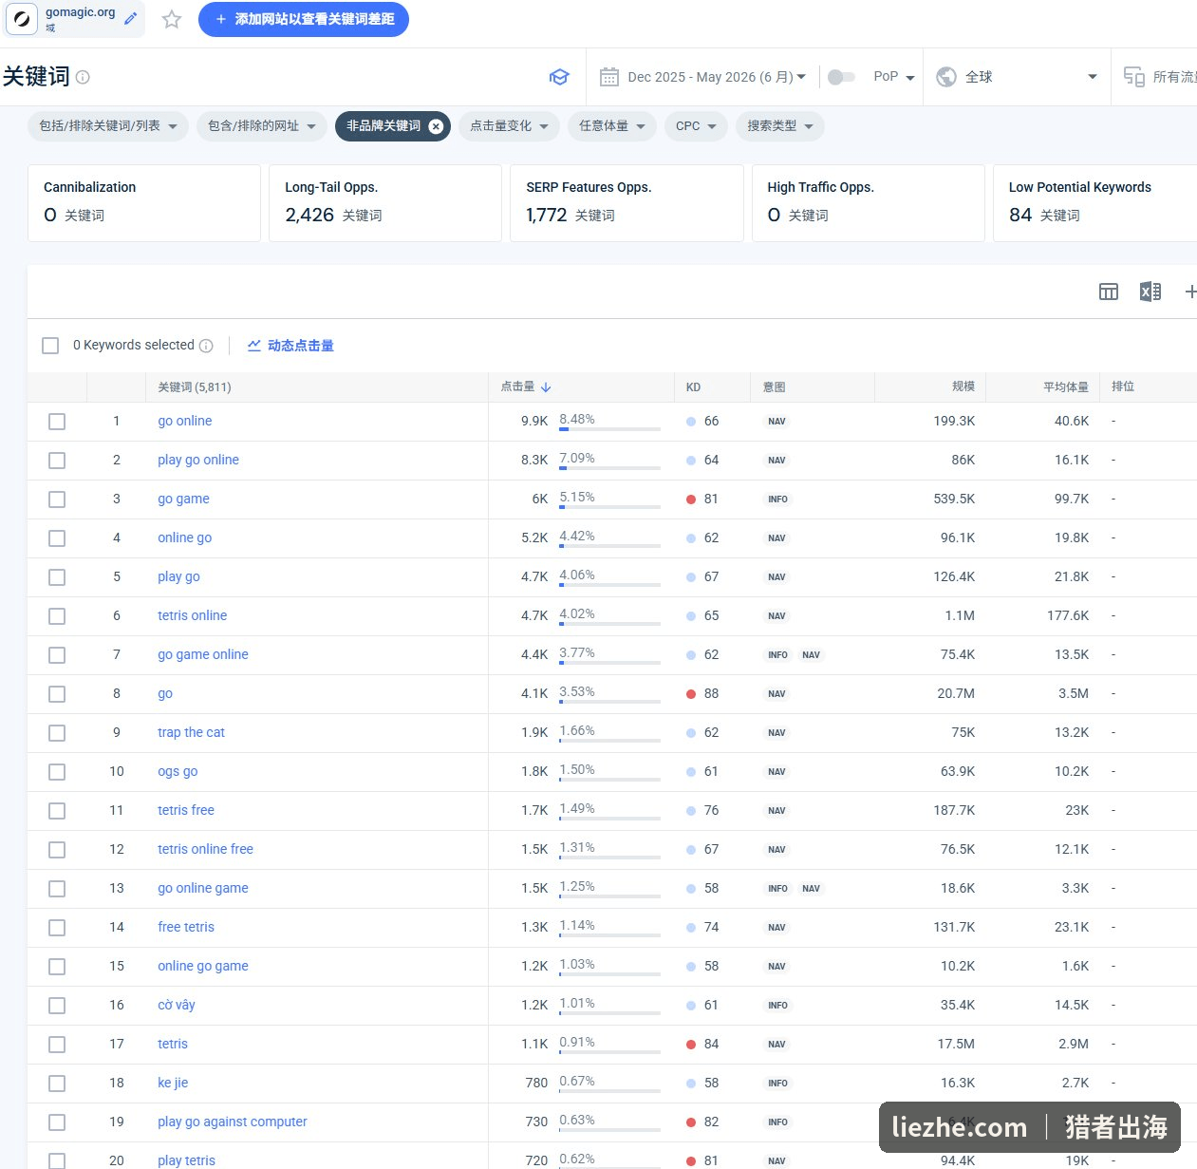This screenshot has width=1197, height=1169.
Task: Open the 任意体量 filter dropdown
Action: click(x=612, y=126)
